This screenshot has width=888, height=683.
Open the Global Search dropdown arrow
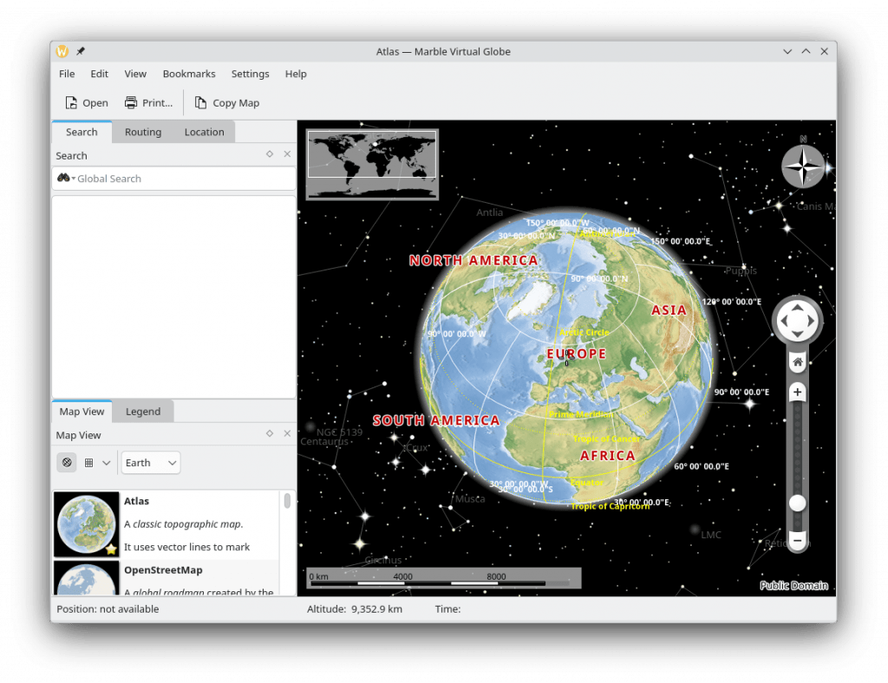tap(73, 178)
